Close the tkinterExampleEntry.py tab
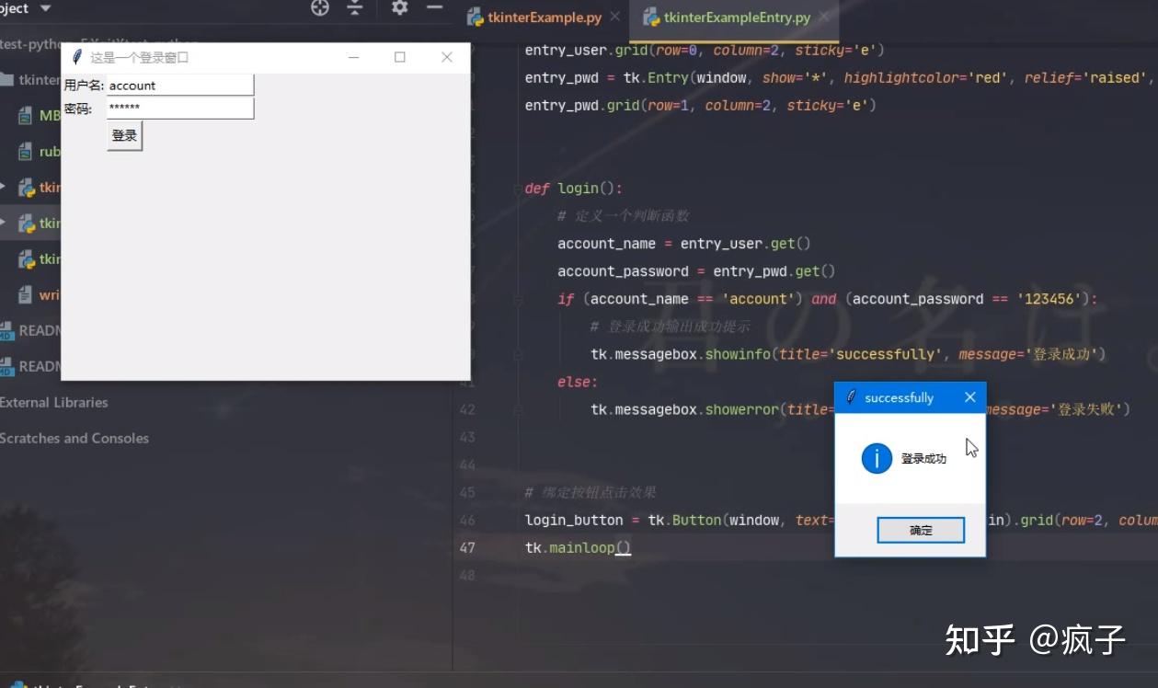 (824, 17)
